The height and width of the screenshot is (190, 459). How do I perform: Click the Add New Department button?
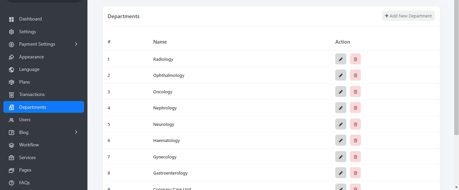tap(408, 16)
